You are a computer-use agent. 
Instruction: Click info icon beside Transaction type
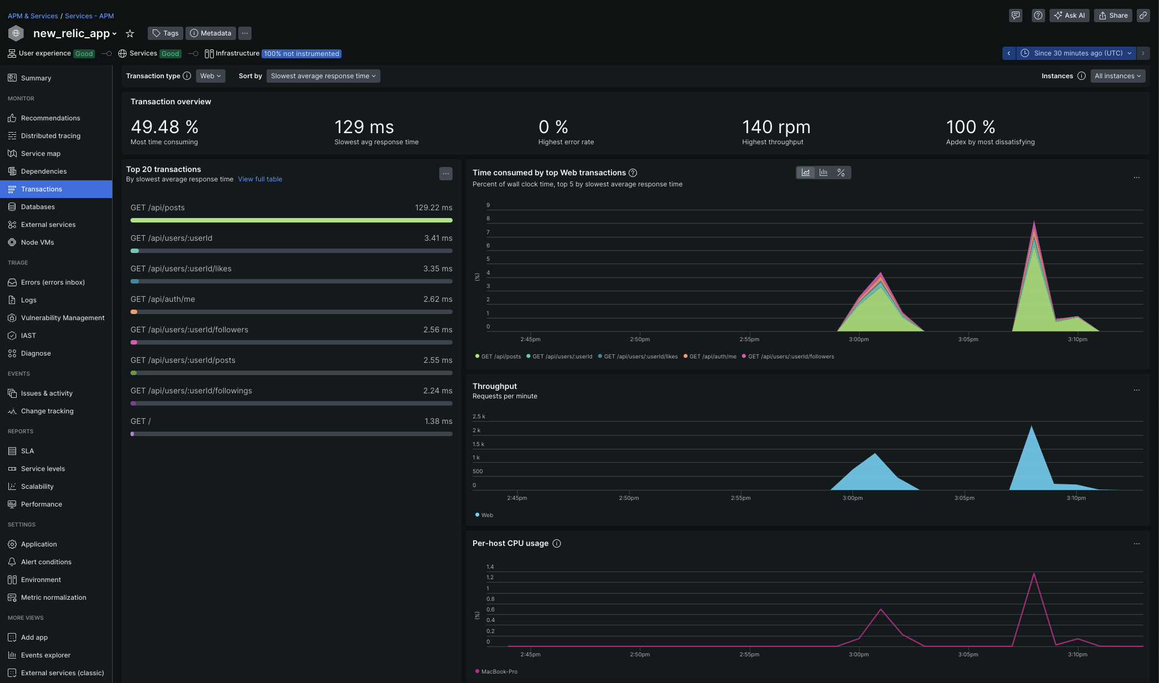point(187,76)
